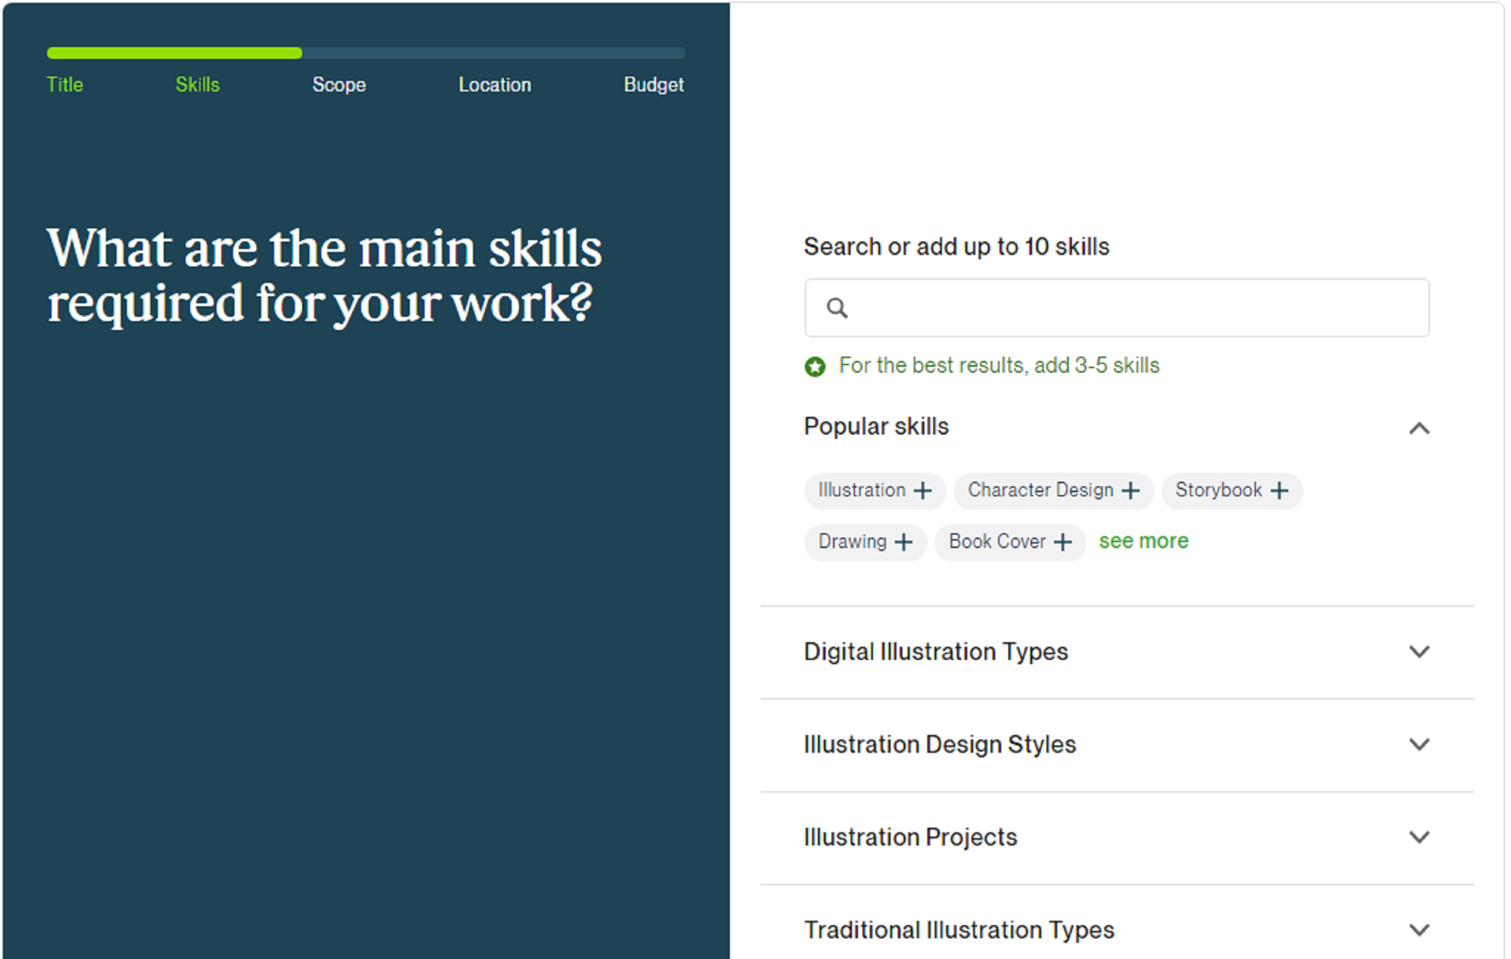
Task: Click the see more skills link
Action: click(x=1143, y=540)
